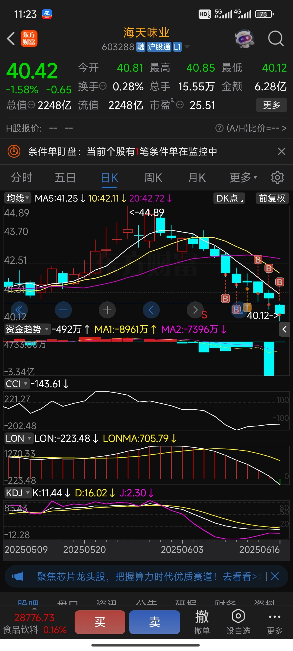Viewport: 293px width, 651px height.
Task: Expand stock name dropdown arrow near L1
Action: pyautogui.click(x=187, y=47)
